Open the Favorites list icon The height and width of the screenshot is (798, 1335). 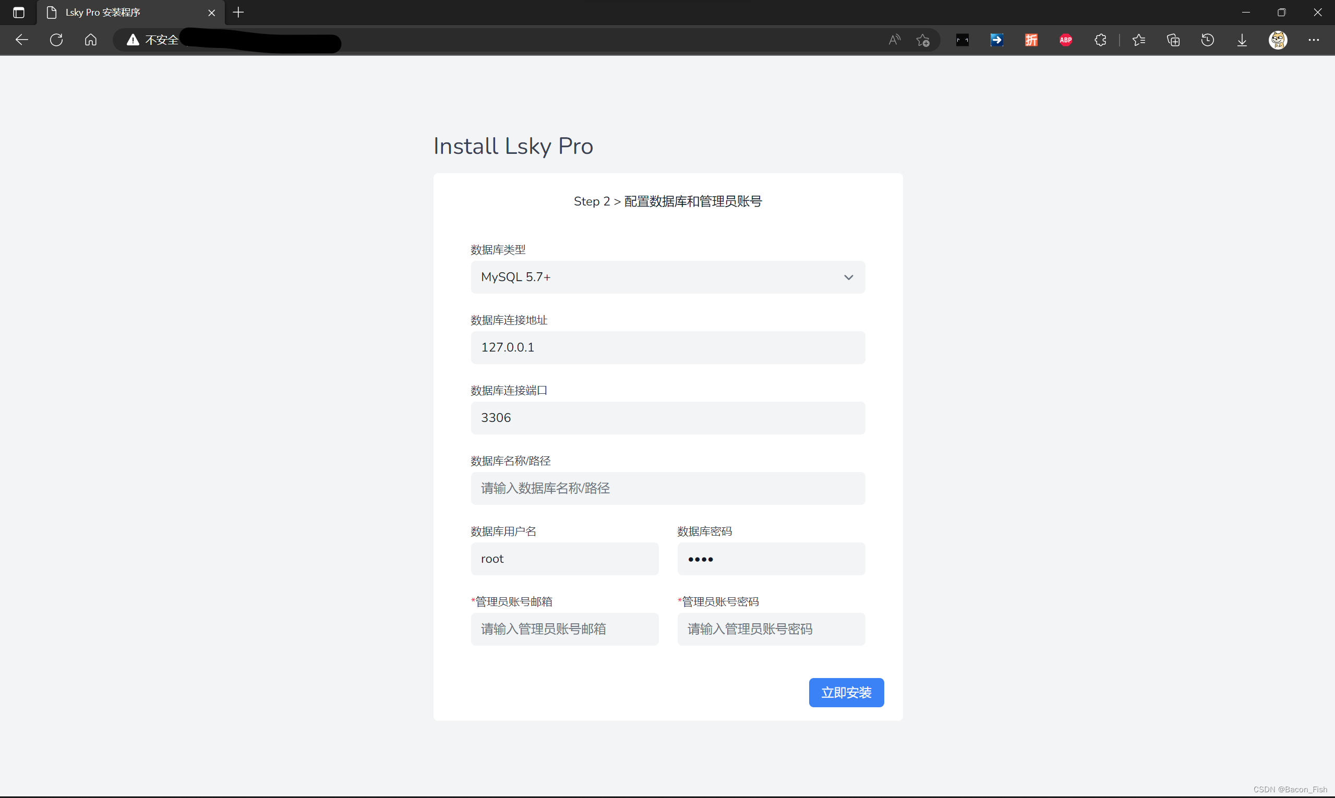[x=1139, y=40]
